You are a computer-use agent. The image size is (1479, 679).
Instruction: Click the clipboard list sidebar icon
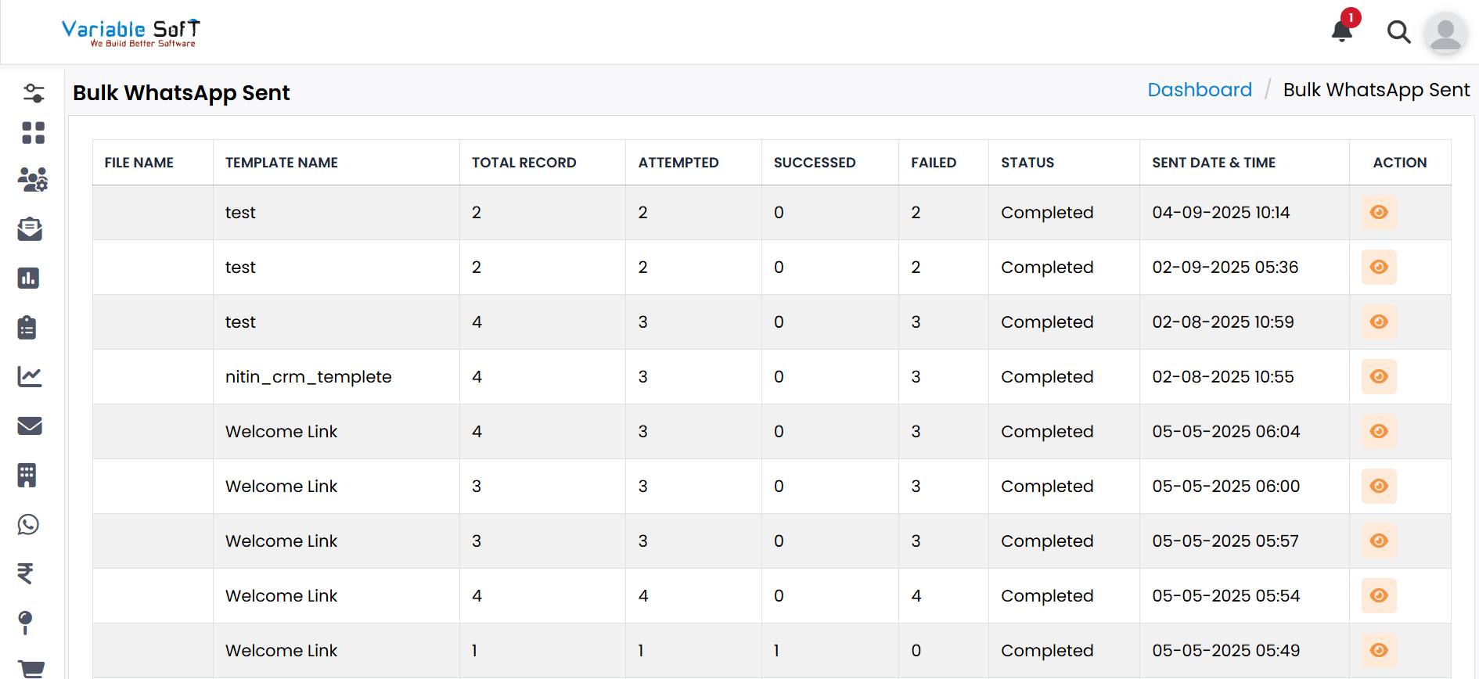pyautogui.click(x=27, y=327)
